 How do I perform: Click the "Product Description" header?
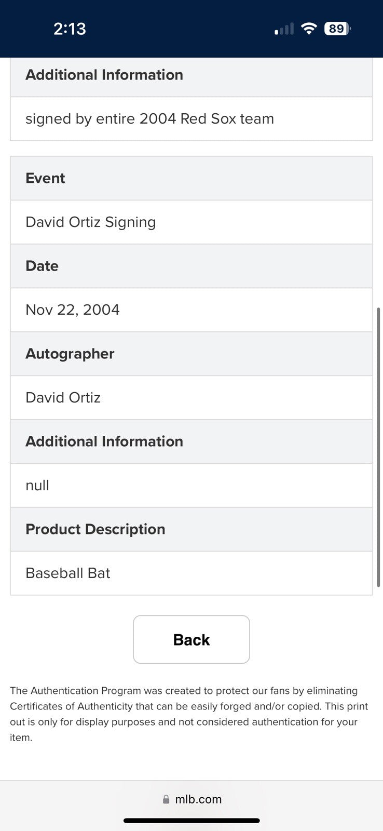tap(95, 529)
